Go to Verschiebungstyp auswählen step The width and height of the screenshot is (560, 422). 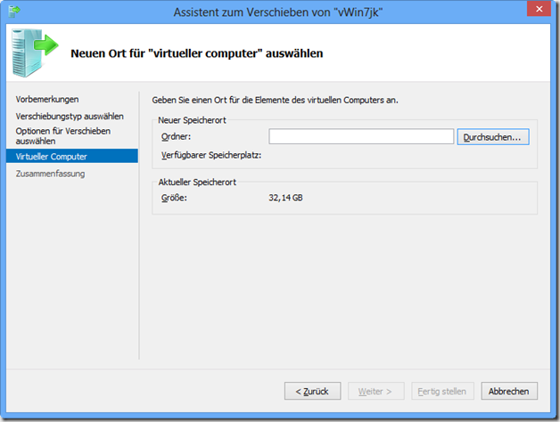pyautogui.click(x=70, y=117)
